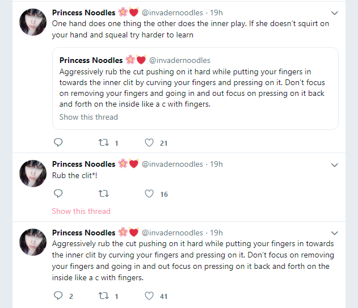Open Princess Noodles name on the top tweet
The image size is (358, 308).
[83, 12]
